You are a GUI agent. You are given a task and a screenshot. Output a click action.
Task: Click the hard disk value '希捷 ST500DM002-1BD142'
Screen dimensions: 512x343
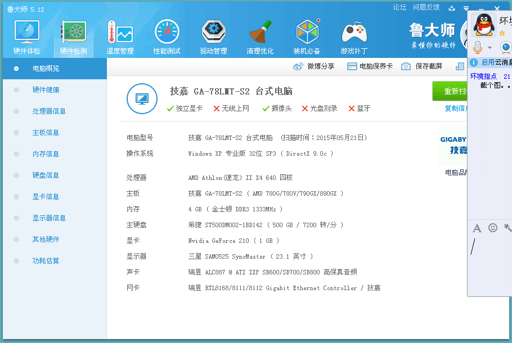[x=225, y=225]
